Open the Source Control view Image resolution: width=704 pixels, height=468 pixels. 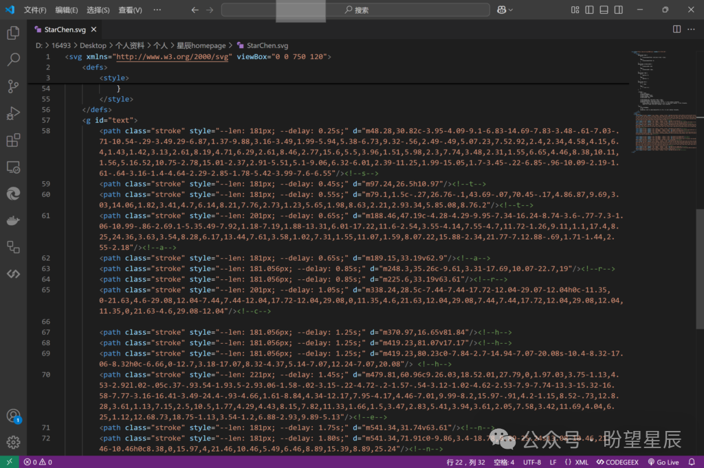tap(13, 86)
